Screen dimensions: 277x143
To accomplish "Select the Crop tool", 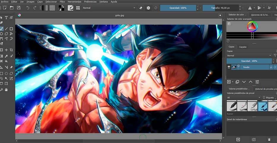I will 11,50.
